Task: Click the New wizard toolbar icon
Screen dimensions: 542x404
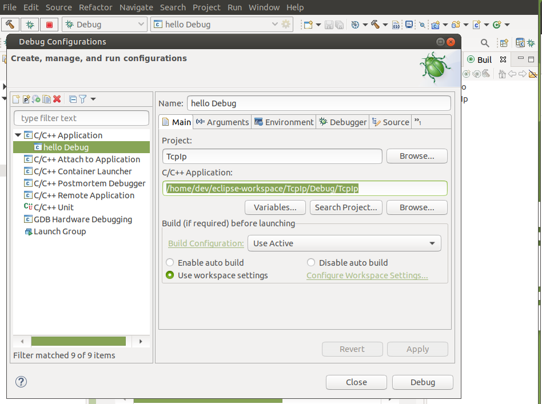Action: [308, 25]
